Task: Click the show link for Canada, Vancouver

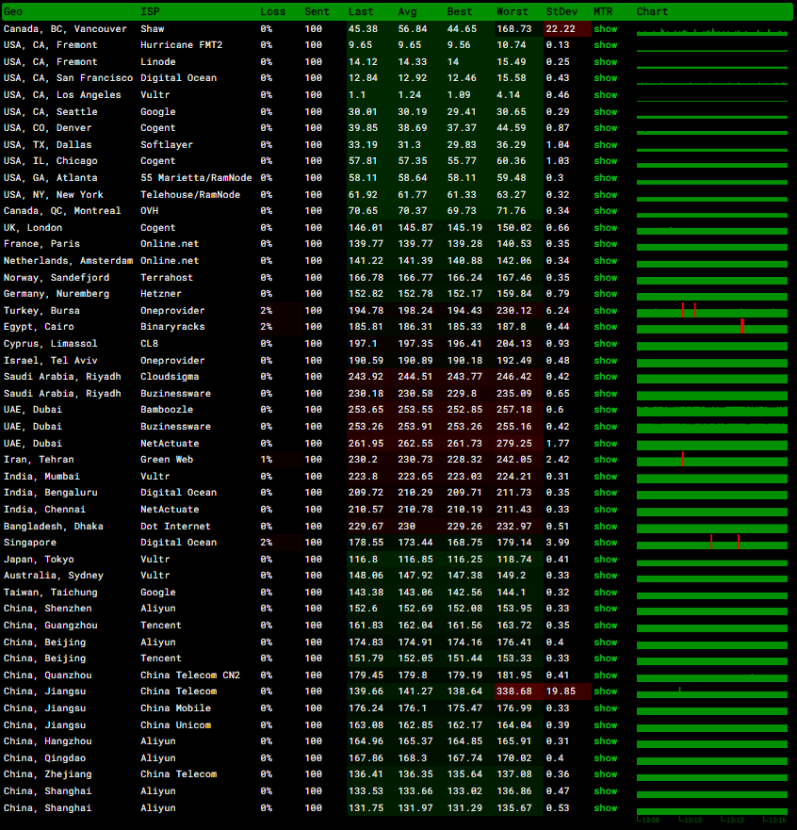Action: pos(605,28)
